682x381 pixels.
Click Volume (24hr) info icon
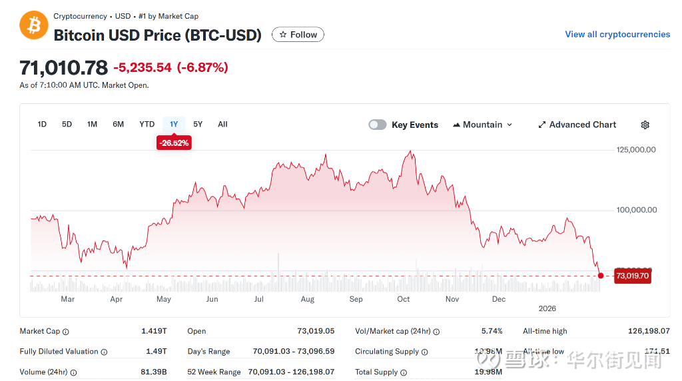click(74, 373)
